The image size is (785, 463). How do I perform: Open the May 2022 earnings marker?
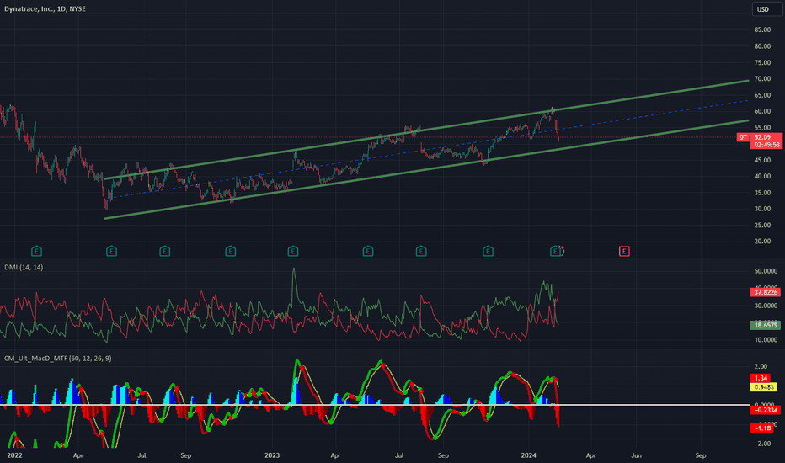tap(112, 251)
